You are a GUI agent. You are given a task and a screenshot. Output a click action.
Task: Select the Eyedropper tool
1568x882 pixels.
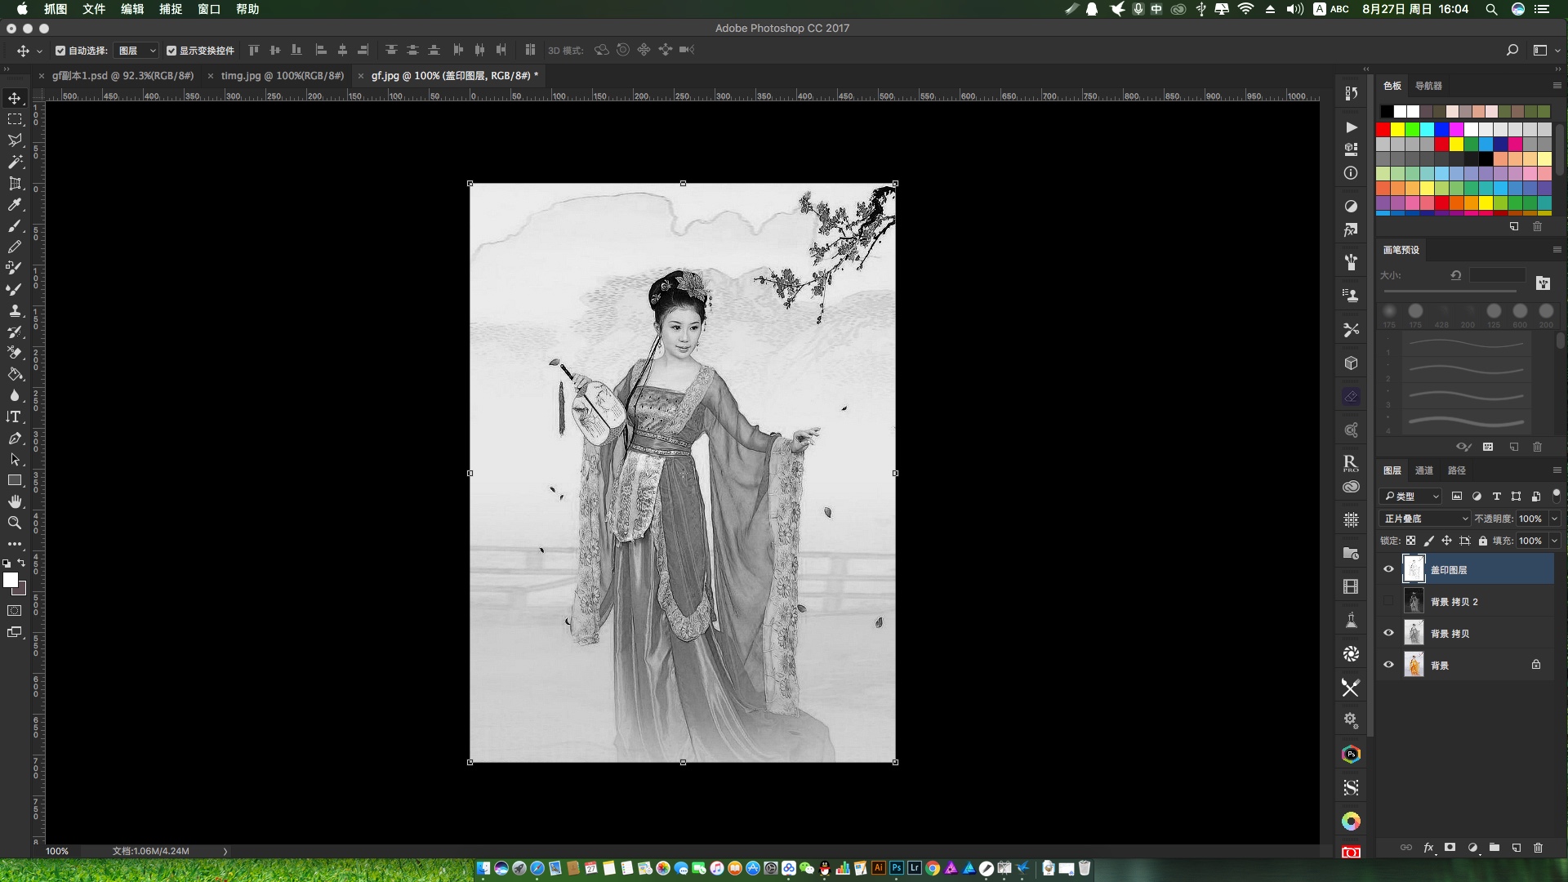pos(15,204)
